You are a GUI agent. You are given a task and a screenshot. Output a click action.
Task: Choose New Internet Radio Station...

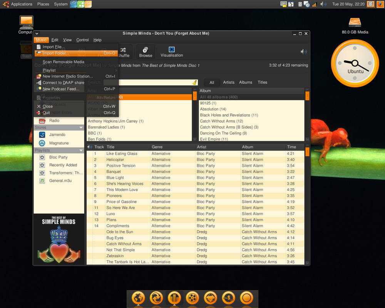[76, 76]
